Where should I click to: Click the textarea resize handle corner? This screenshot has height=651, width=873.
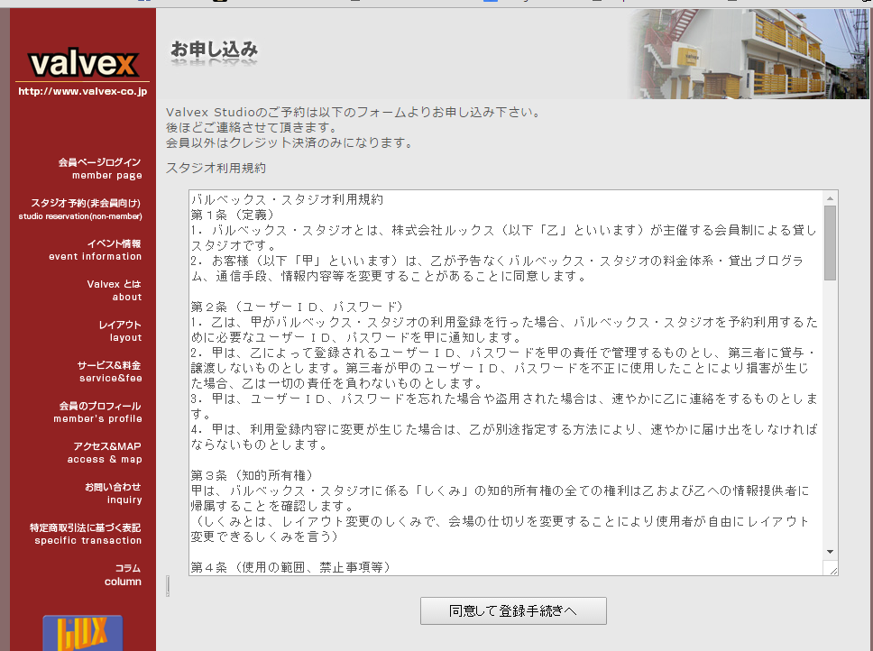coord(833,571)
